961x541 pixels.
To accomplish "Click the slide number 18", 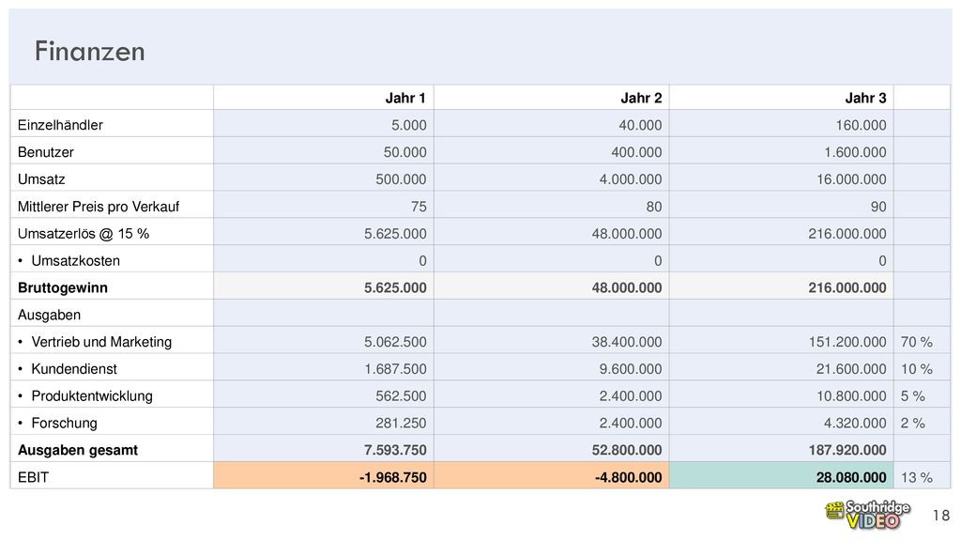I will (941, 516).
